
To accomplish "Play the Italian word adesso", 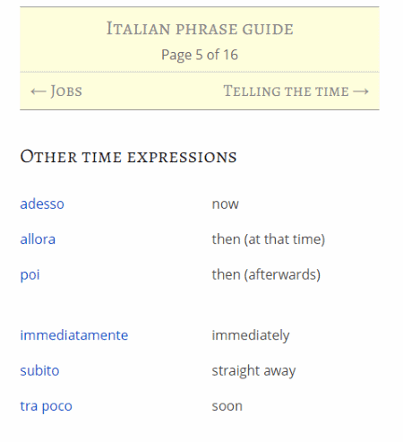I will tap(42, 204).
